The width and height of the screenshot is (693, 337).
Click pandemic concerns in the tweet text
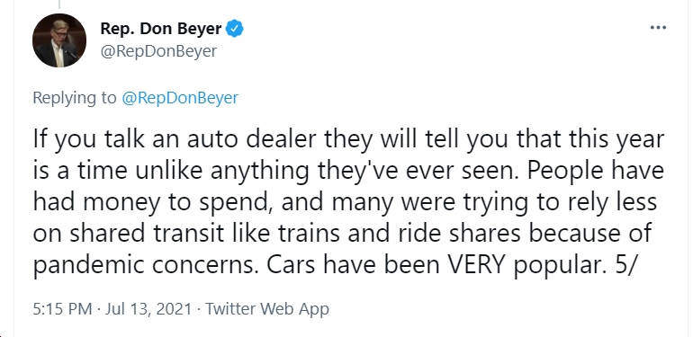tap(146, 265)
